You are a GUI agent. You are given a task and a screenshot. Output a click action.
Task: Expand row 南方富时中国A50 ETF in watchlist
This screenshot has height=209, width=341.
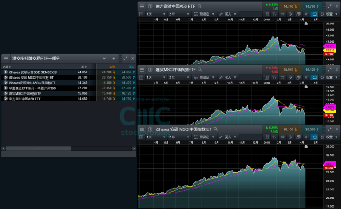[6, 99]
